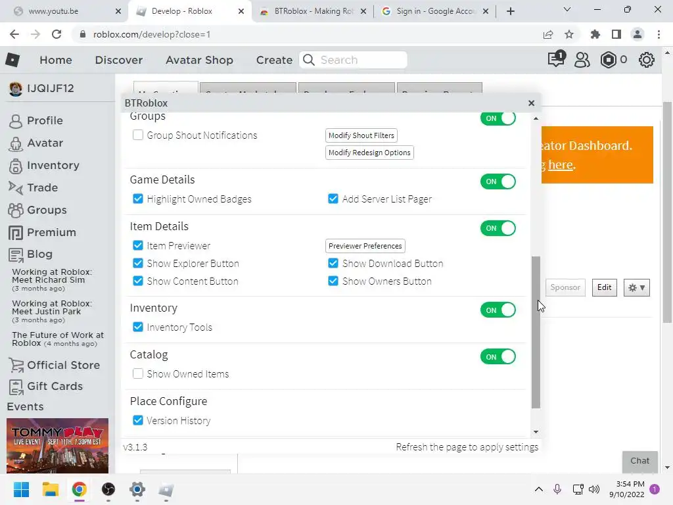This screenshot has width=673, height=505.
Task: Uncheck Add Server List Pager
Action: coord(333,199)
